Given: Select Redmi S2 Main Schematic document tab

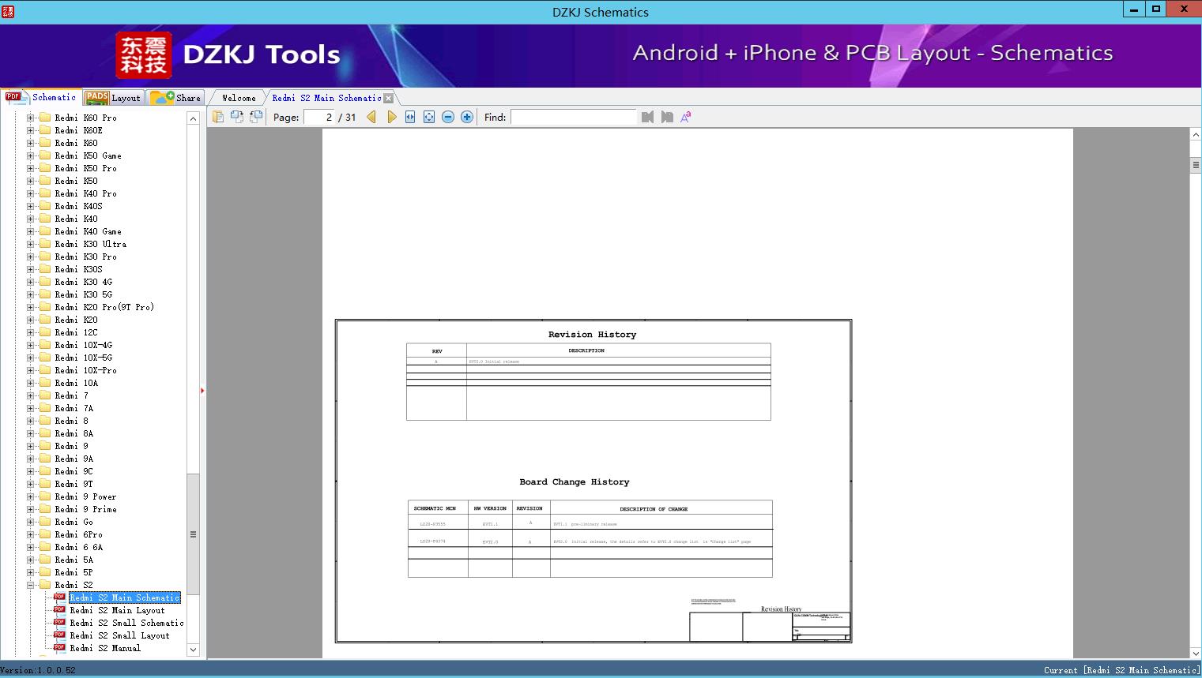Looking at the screenshot, I should [x=326, y=98].
